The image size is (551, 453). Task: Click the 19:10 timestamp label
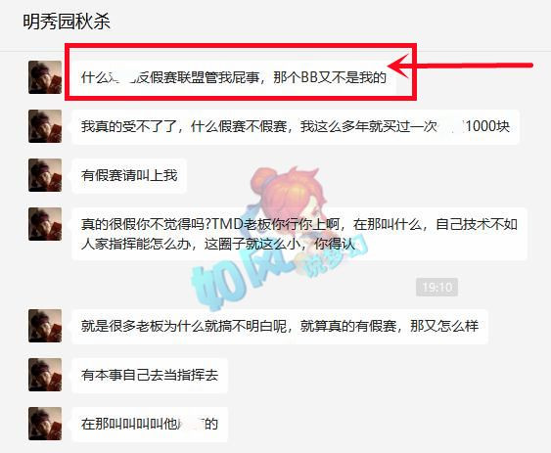click(436, 287)
